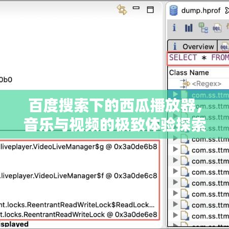This screenshot has width=229, height=229.
Task: Click the link-with-editor sync arrows icon
Action: [x=122, y=10]
